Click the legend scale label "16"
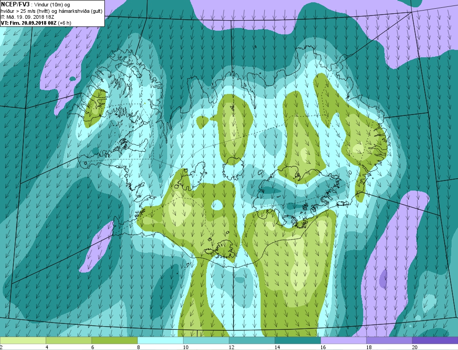The width and height of the screenshot is (458, 350). pyautogui.click(x=323, y=347)
